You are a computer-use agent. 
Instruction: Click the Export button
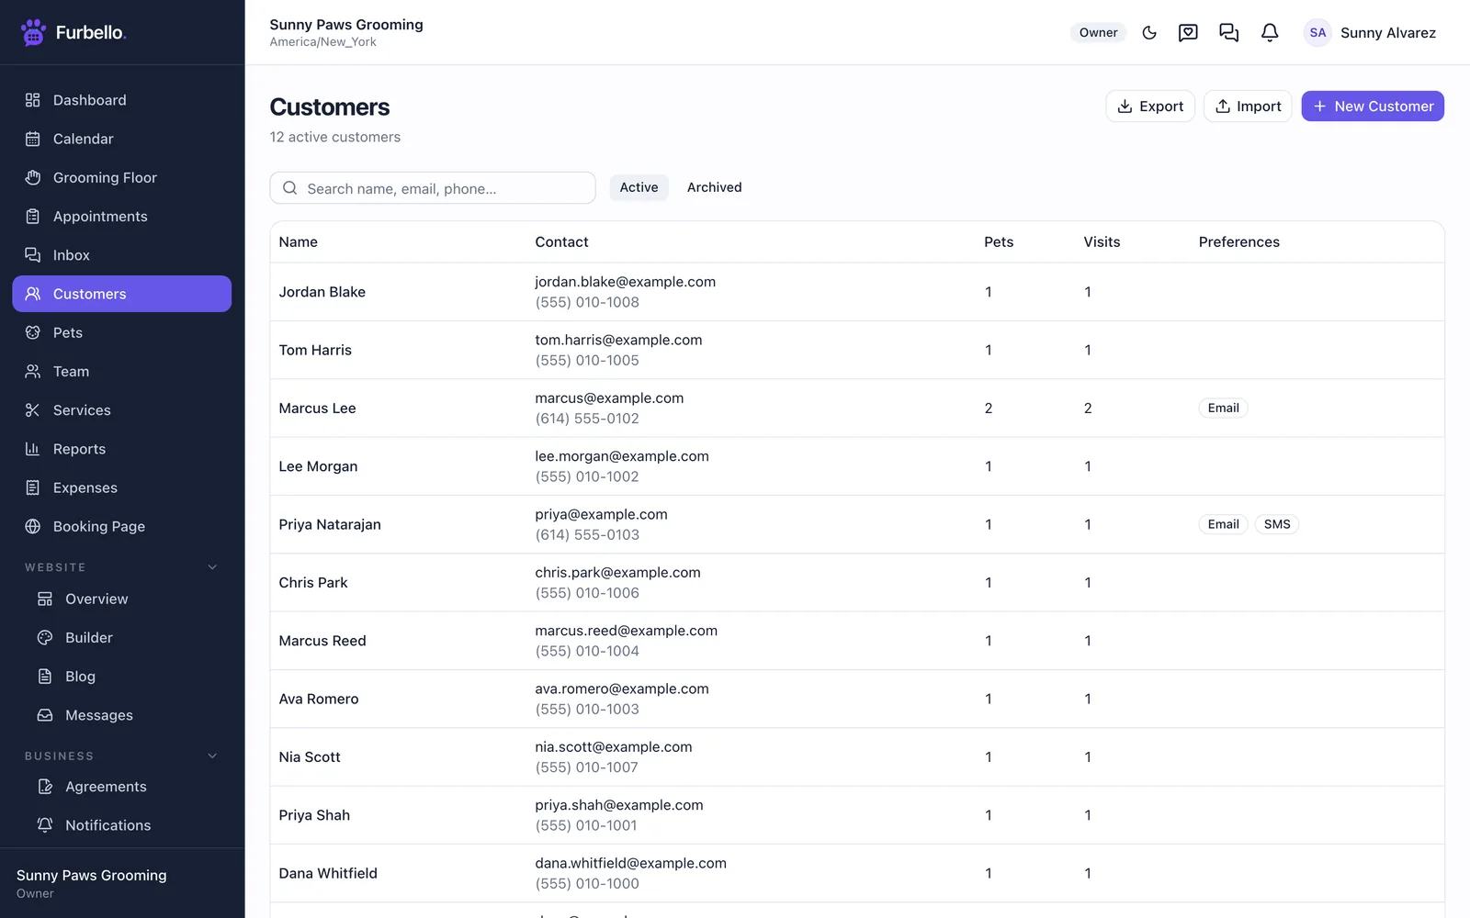[x=1150, y=106]
